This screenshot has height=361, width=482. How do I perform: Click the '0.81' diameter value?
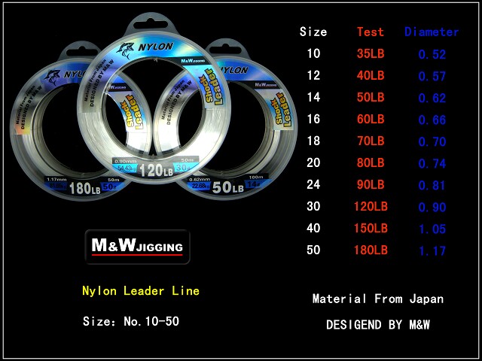[432, 186]
